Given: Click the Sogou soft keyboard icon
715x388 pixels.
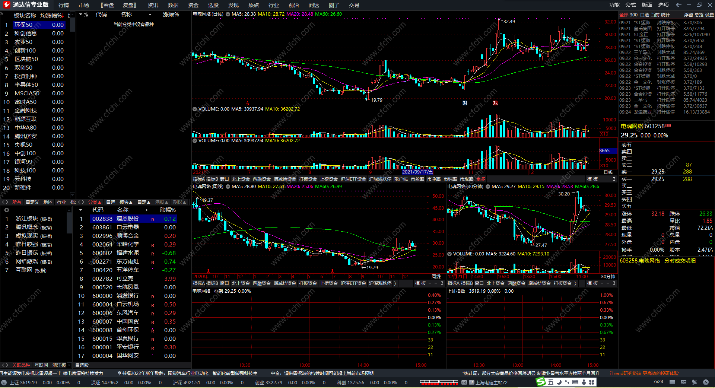Looking at the screenshot, I should point(575,382).
